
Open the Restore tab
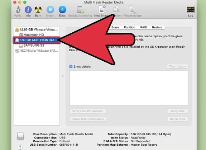[x=157, y=27]
